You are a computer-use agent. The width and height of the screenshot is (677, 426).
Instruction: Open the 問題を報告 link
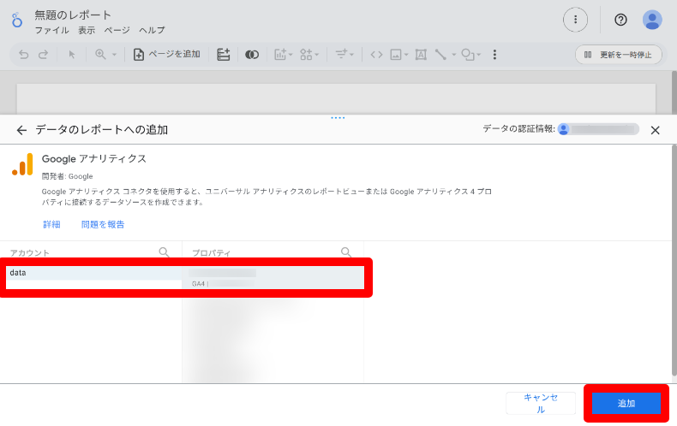click(103, 225)
